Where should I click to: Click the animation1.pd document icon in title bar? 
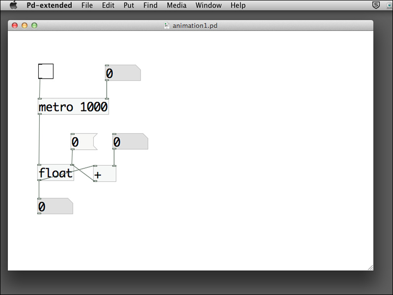point(167,26)
